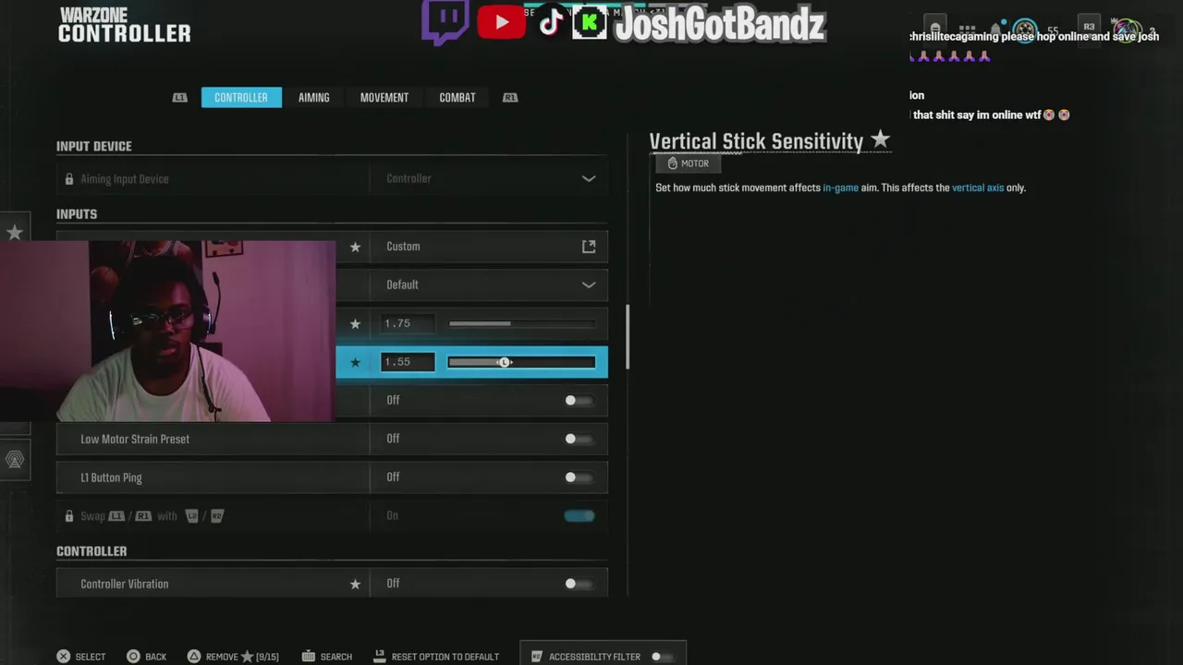The width and height of the screenshot is (1183, 665).
Task: Click the lock icon on the Swap row
Action: [x=69, y=516]
